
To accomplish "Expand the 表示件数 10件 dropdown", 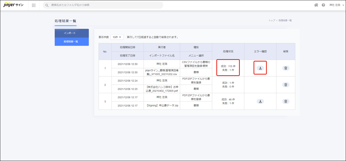I will coord(117,37).
